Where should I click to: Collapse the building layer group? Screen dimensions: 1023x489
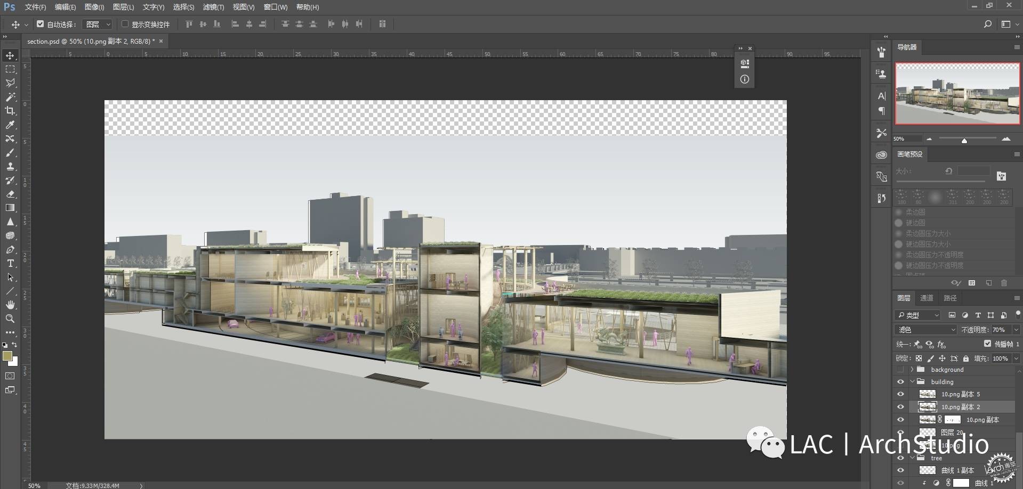pos(912,382)
